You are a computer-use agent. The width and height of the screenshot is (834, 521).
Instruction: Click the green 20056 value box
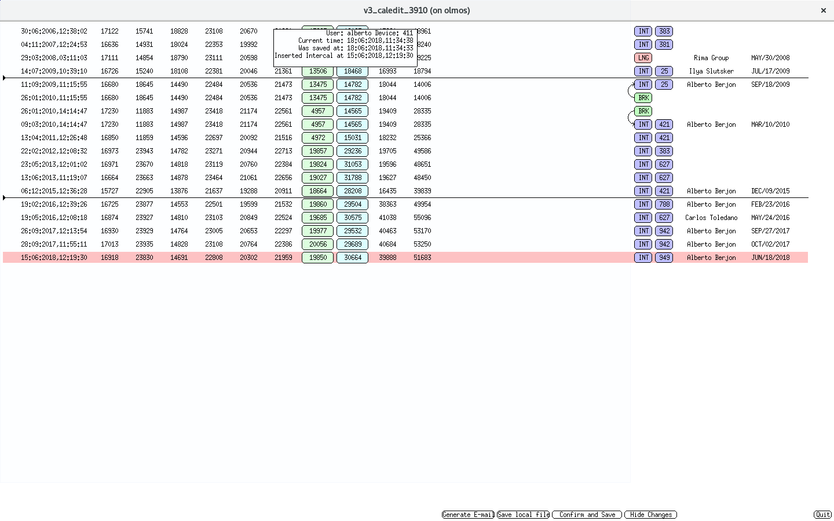coord(317,244)
